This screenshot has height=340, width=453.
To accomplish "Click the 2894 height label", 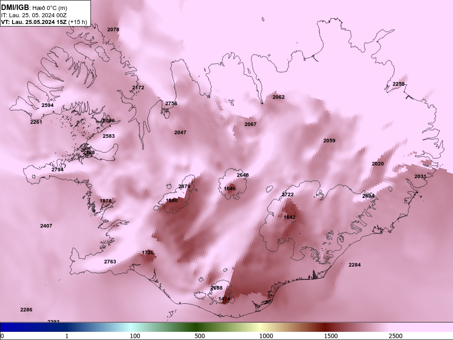I will point(368,196).
